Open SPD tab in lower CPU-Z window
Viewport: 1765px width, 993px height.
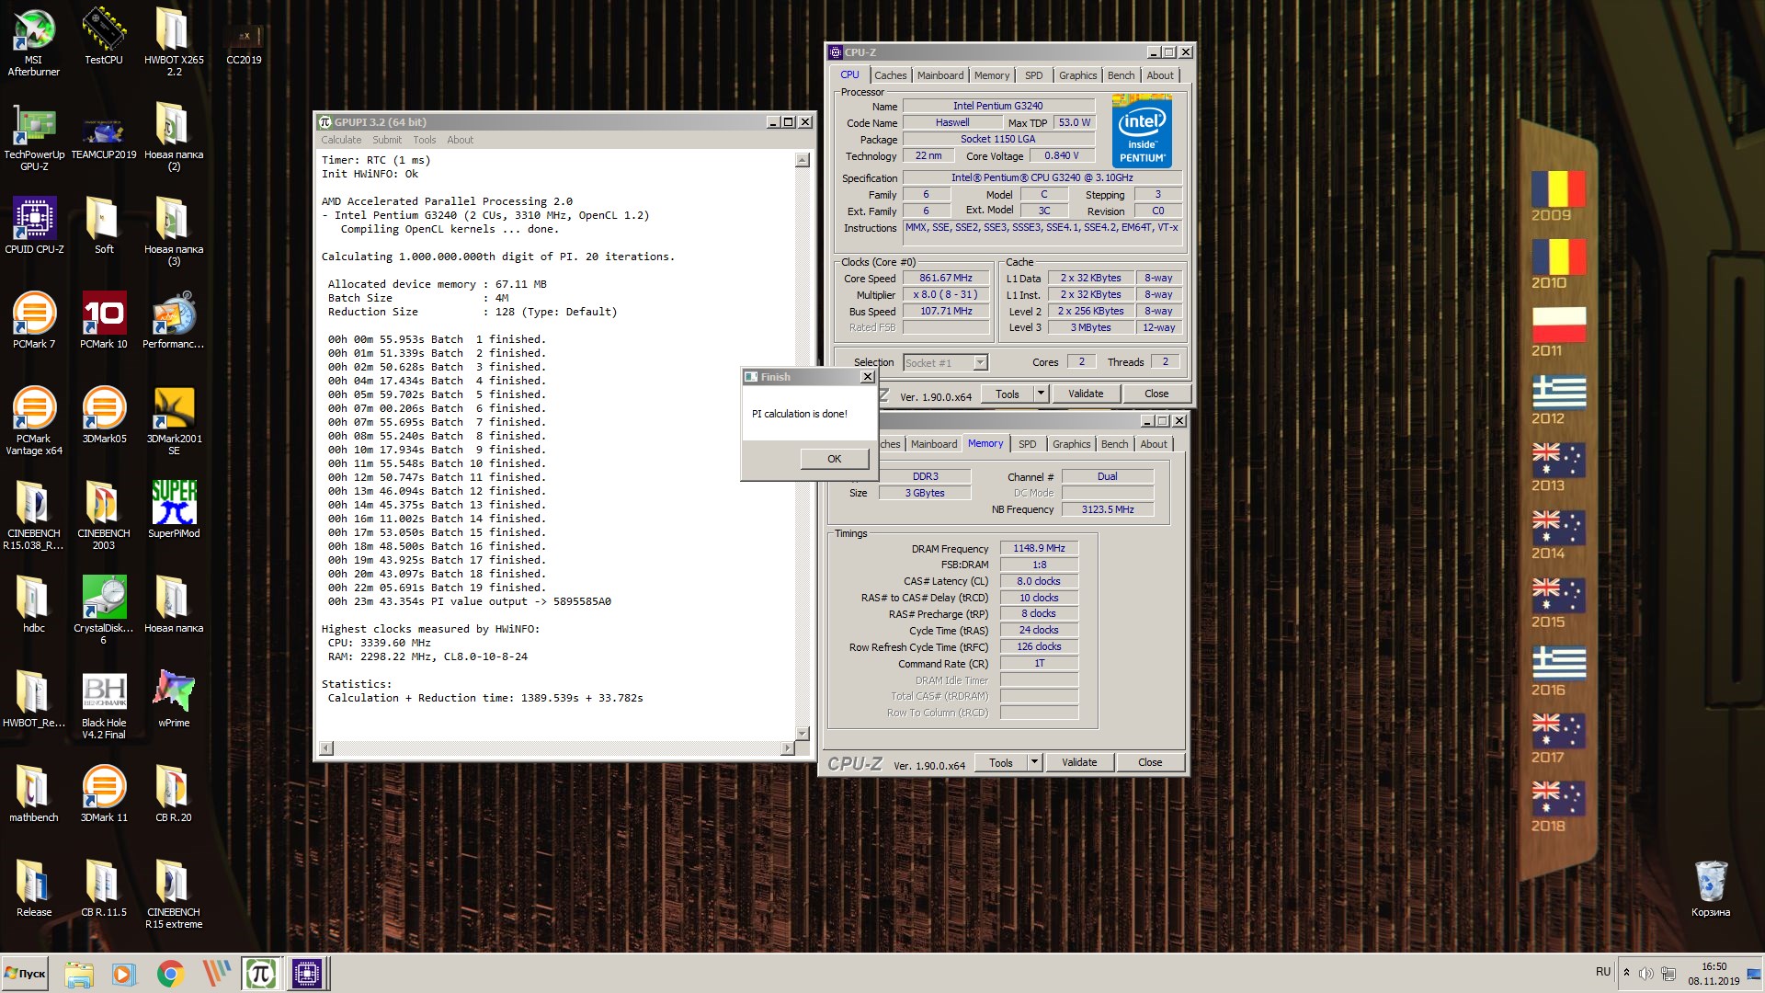[x=1028, y=444]
